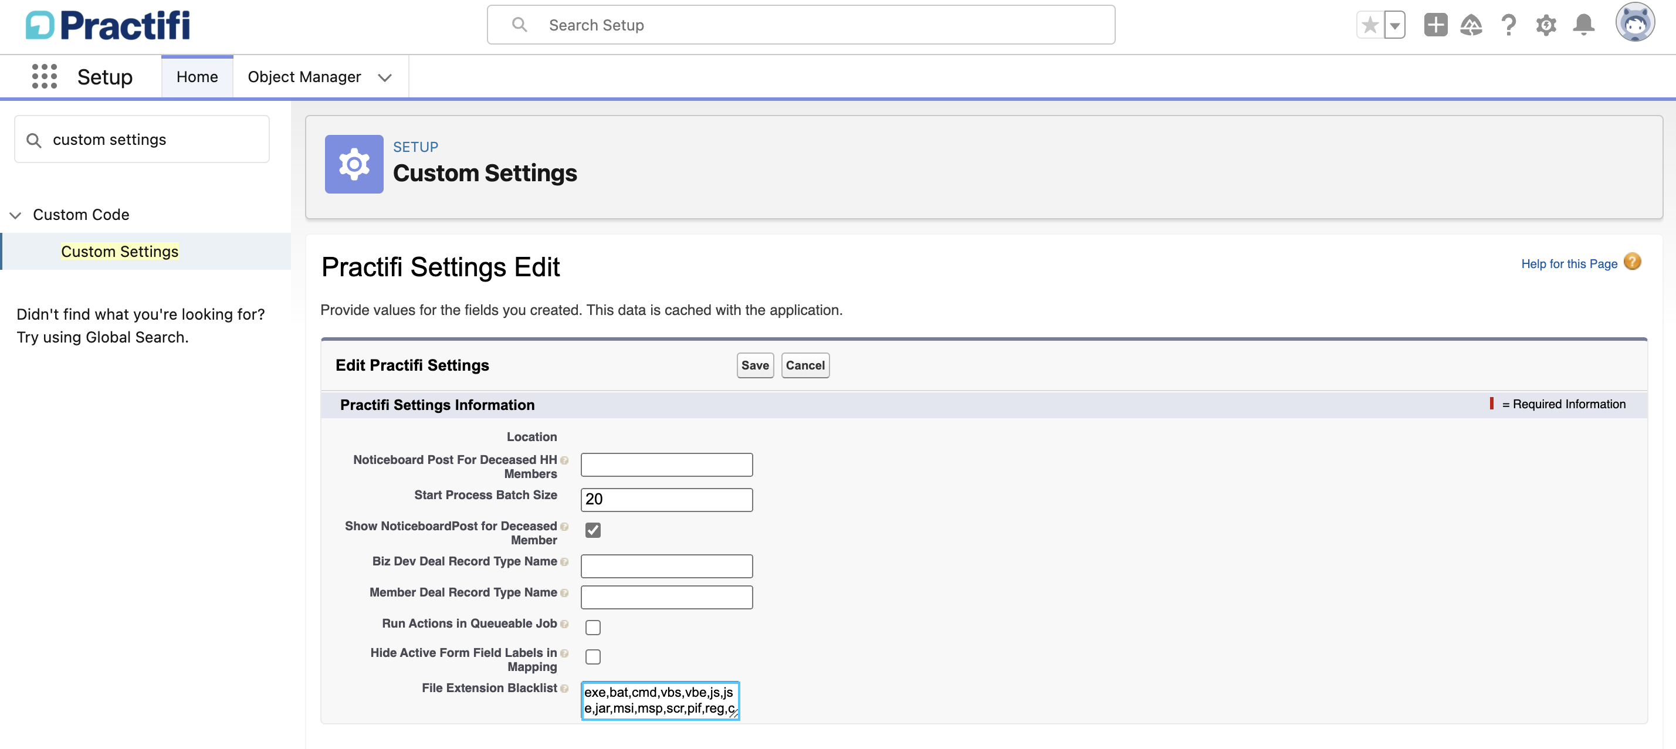1676x749 pixels.
Task: Show help icon for Member Deal Record Type Name
Action: pyautogui.click(x=564, y=594)
